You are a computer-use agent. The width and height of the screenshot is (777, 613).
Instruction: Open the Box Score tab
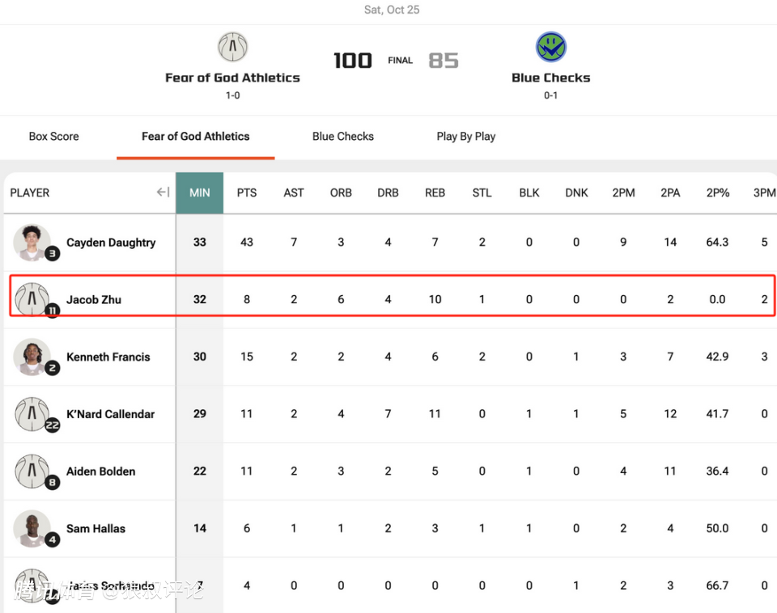pos(53,137)
